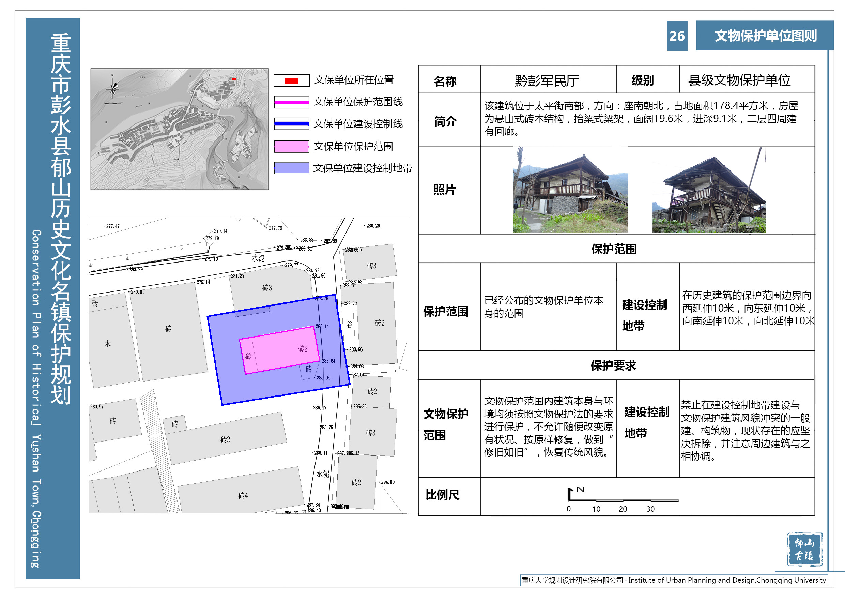Click the lavender construction control zone swatch
This screenshot has height=598, width=845.
[x=291, y=168]
